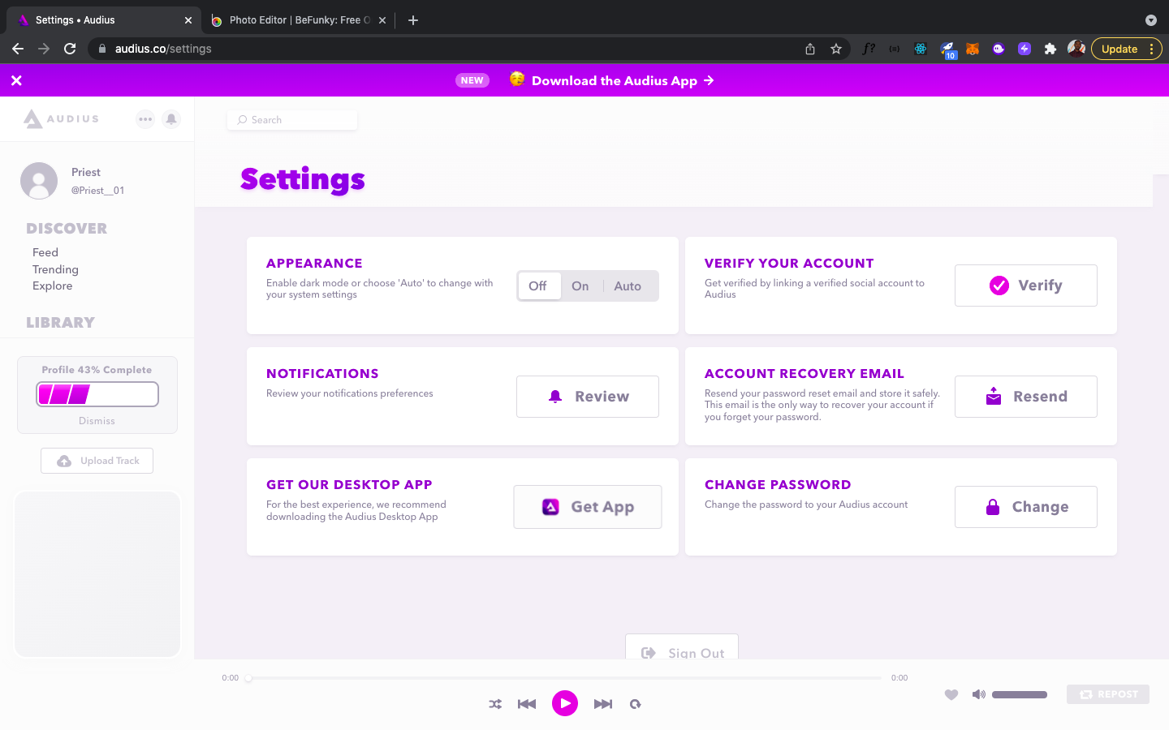Open a new browser tab

tap(413, 20)
